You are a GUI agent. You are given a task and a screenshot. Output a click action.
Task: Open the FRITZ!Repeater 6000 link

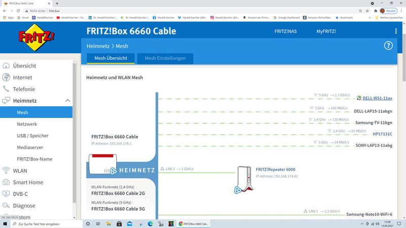(276, 170)
